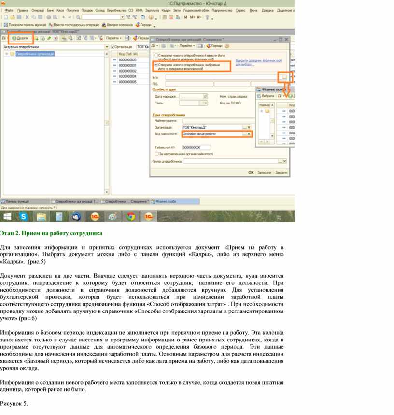The image size is (394, 415).
Task: Click Вибрати in the Фізичні особи window
Action: point(266,96)
